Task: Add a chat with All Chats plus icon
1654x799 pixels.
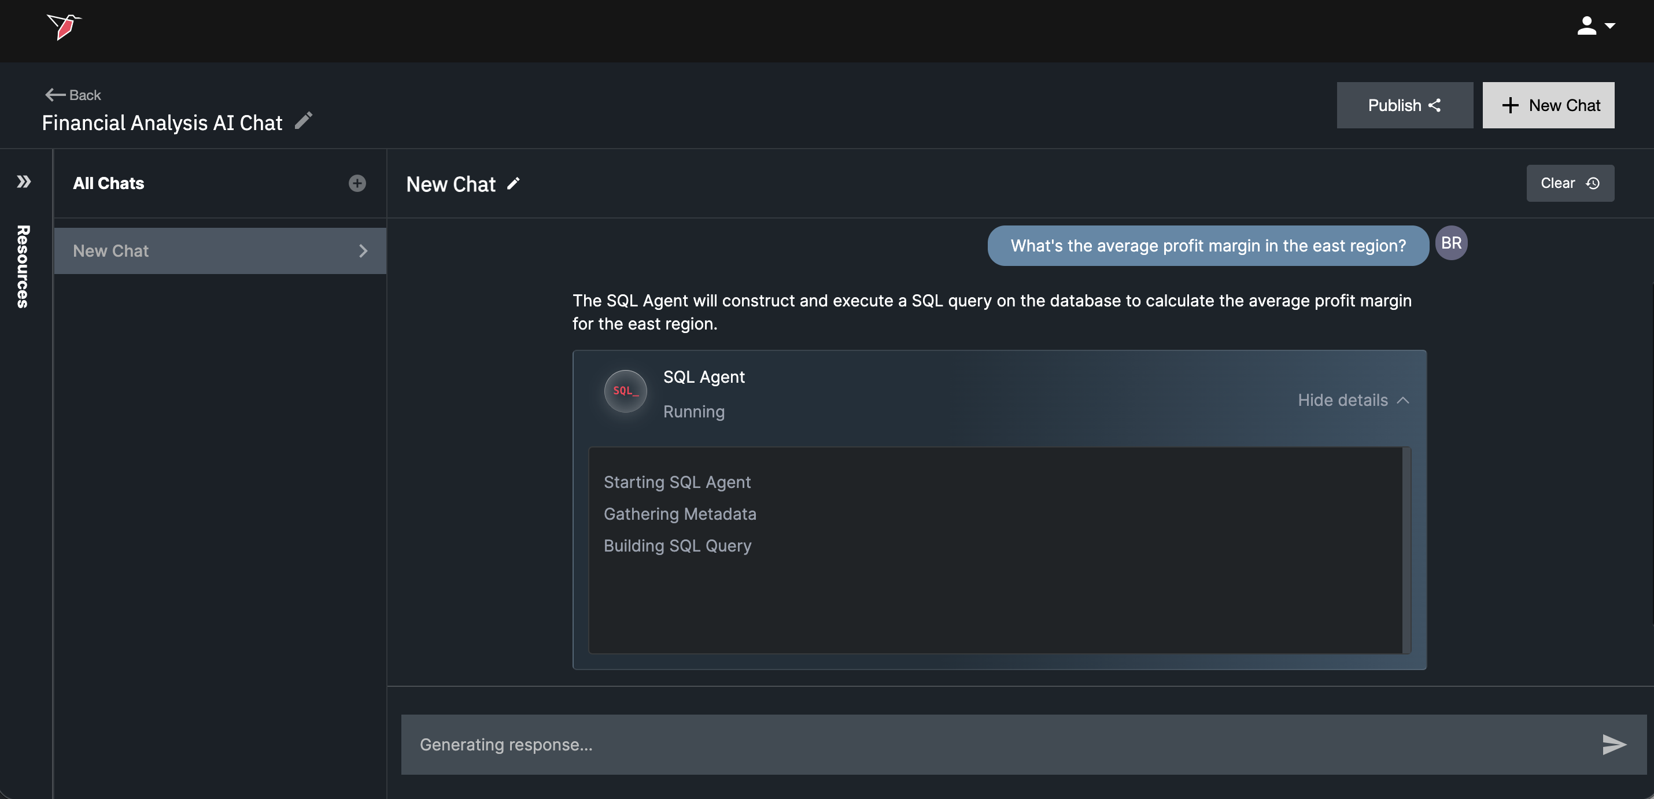Action: (357, 183)
